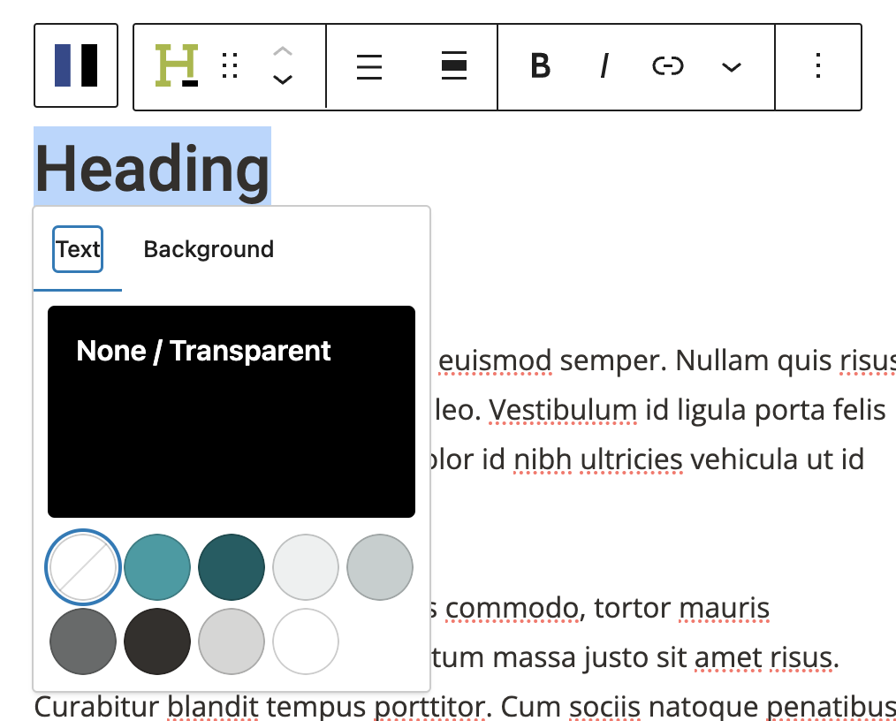Click the Heading block type icon
This screenshot has height=721, width=896.
coord(177,66)
